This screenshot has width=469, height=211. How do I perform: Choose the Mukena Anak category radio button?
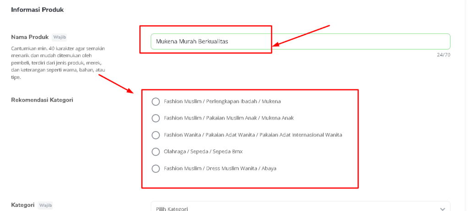(156, 118)
